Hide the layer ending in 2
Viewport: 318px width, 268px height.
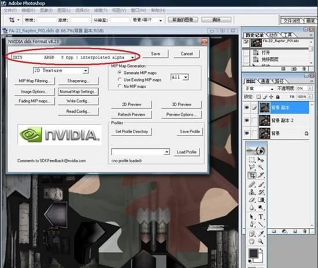tap(247, 120)
